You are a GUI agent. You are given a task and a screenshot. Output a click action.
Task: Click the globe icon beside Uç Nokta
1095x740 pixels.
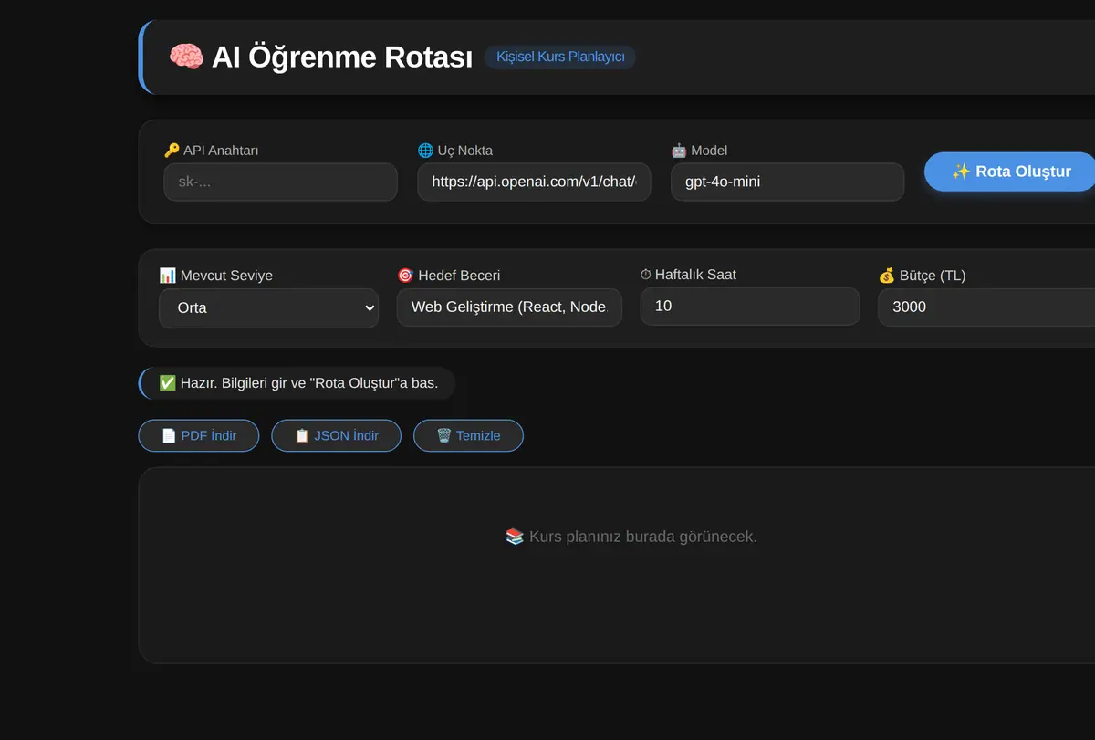click(x=425, y=151)
